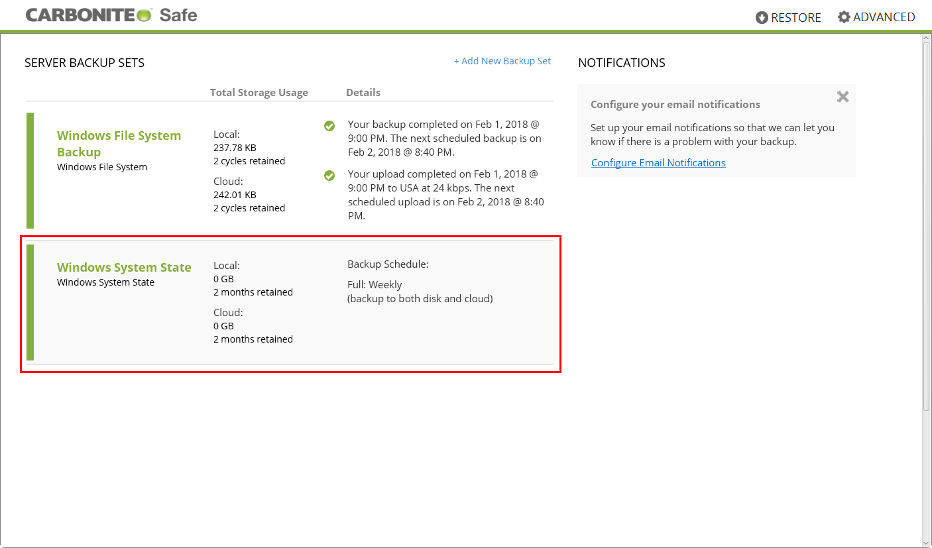
Task: Click Add New Backup Set link
Action: 502,61
